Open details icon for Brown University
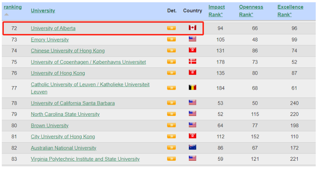The image size is (318, 169). (171, 125)
